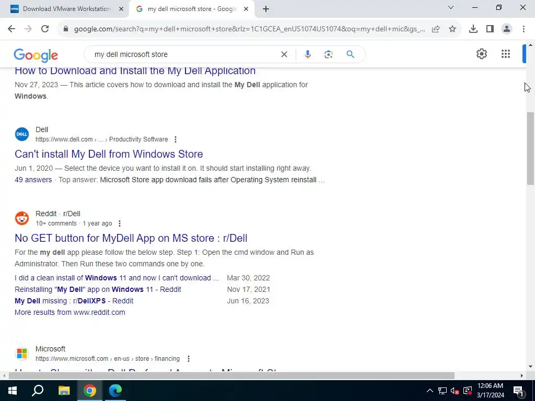Screen dimensions: 535x401
Task: Open More results from www.reddit.com
Action: coord(70,312)
